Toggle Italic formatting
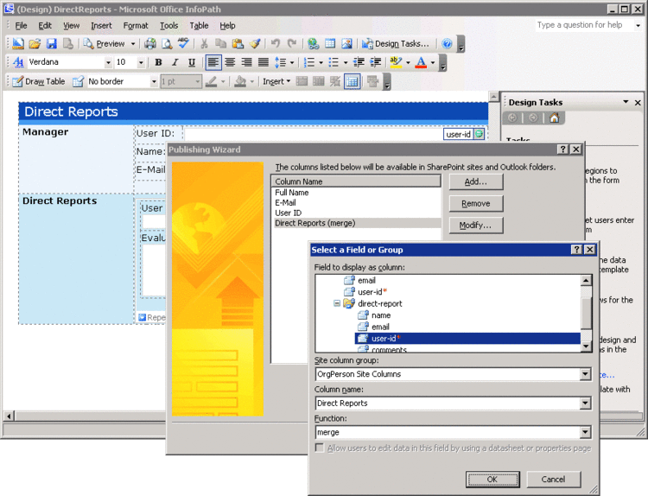Viewport: 648px width, 496px height. pyautogui.click(x=175, y=62)
